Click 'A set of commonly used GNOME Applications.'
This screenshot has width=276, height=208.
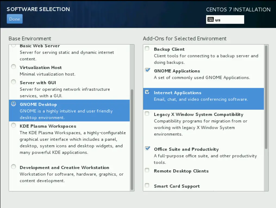coord(202,77)
